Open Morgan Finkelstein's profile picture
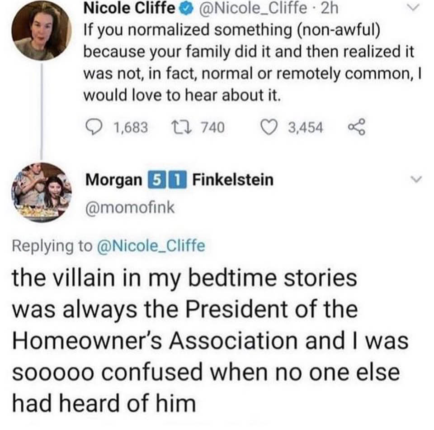 tap(41, 192)
